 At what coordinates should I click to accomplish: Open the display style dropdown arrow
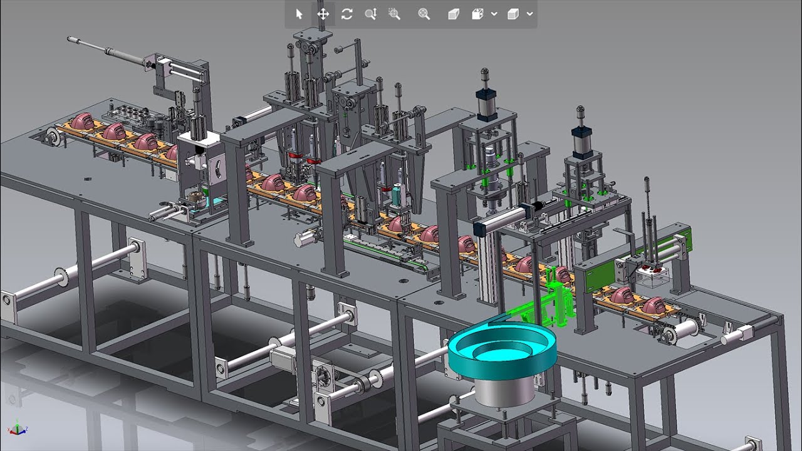[x=529, y=14]
